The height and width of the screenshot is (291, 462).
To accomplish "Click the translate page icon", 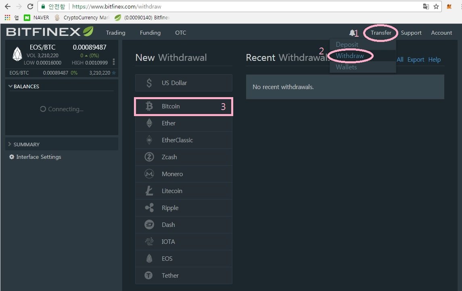I will (426, 6).
